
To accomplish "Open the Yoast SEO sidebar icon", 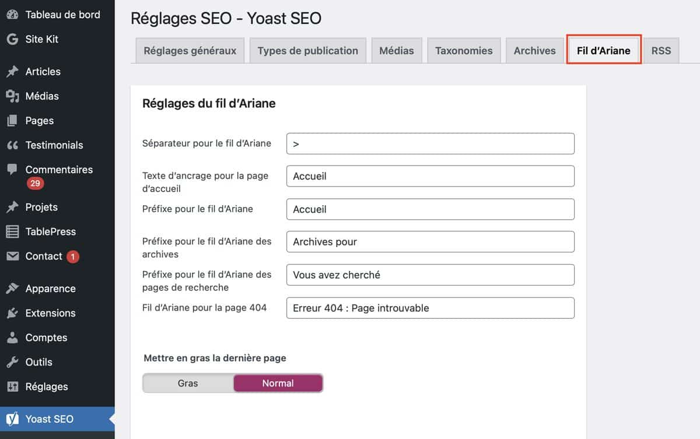I will pyautogui.click(x=12, y=419).
